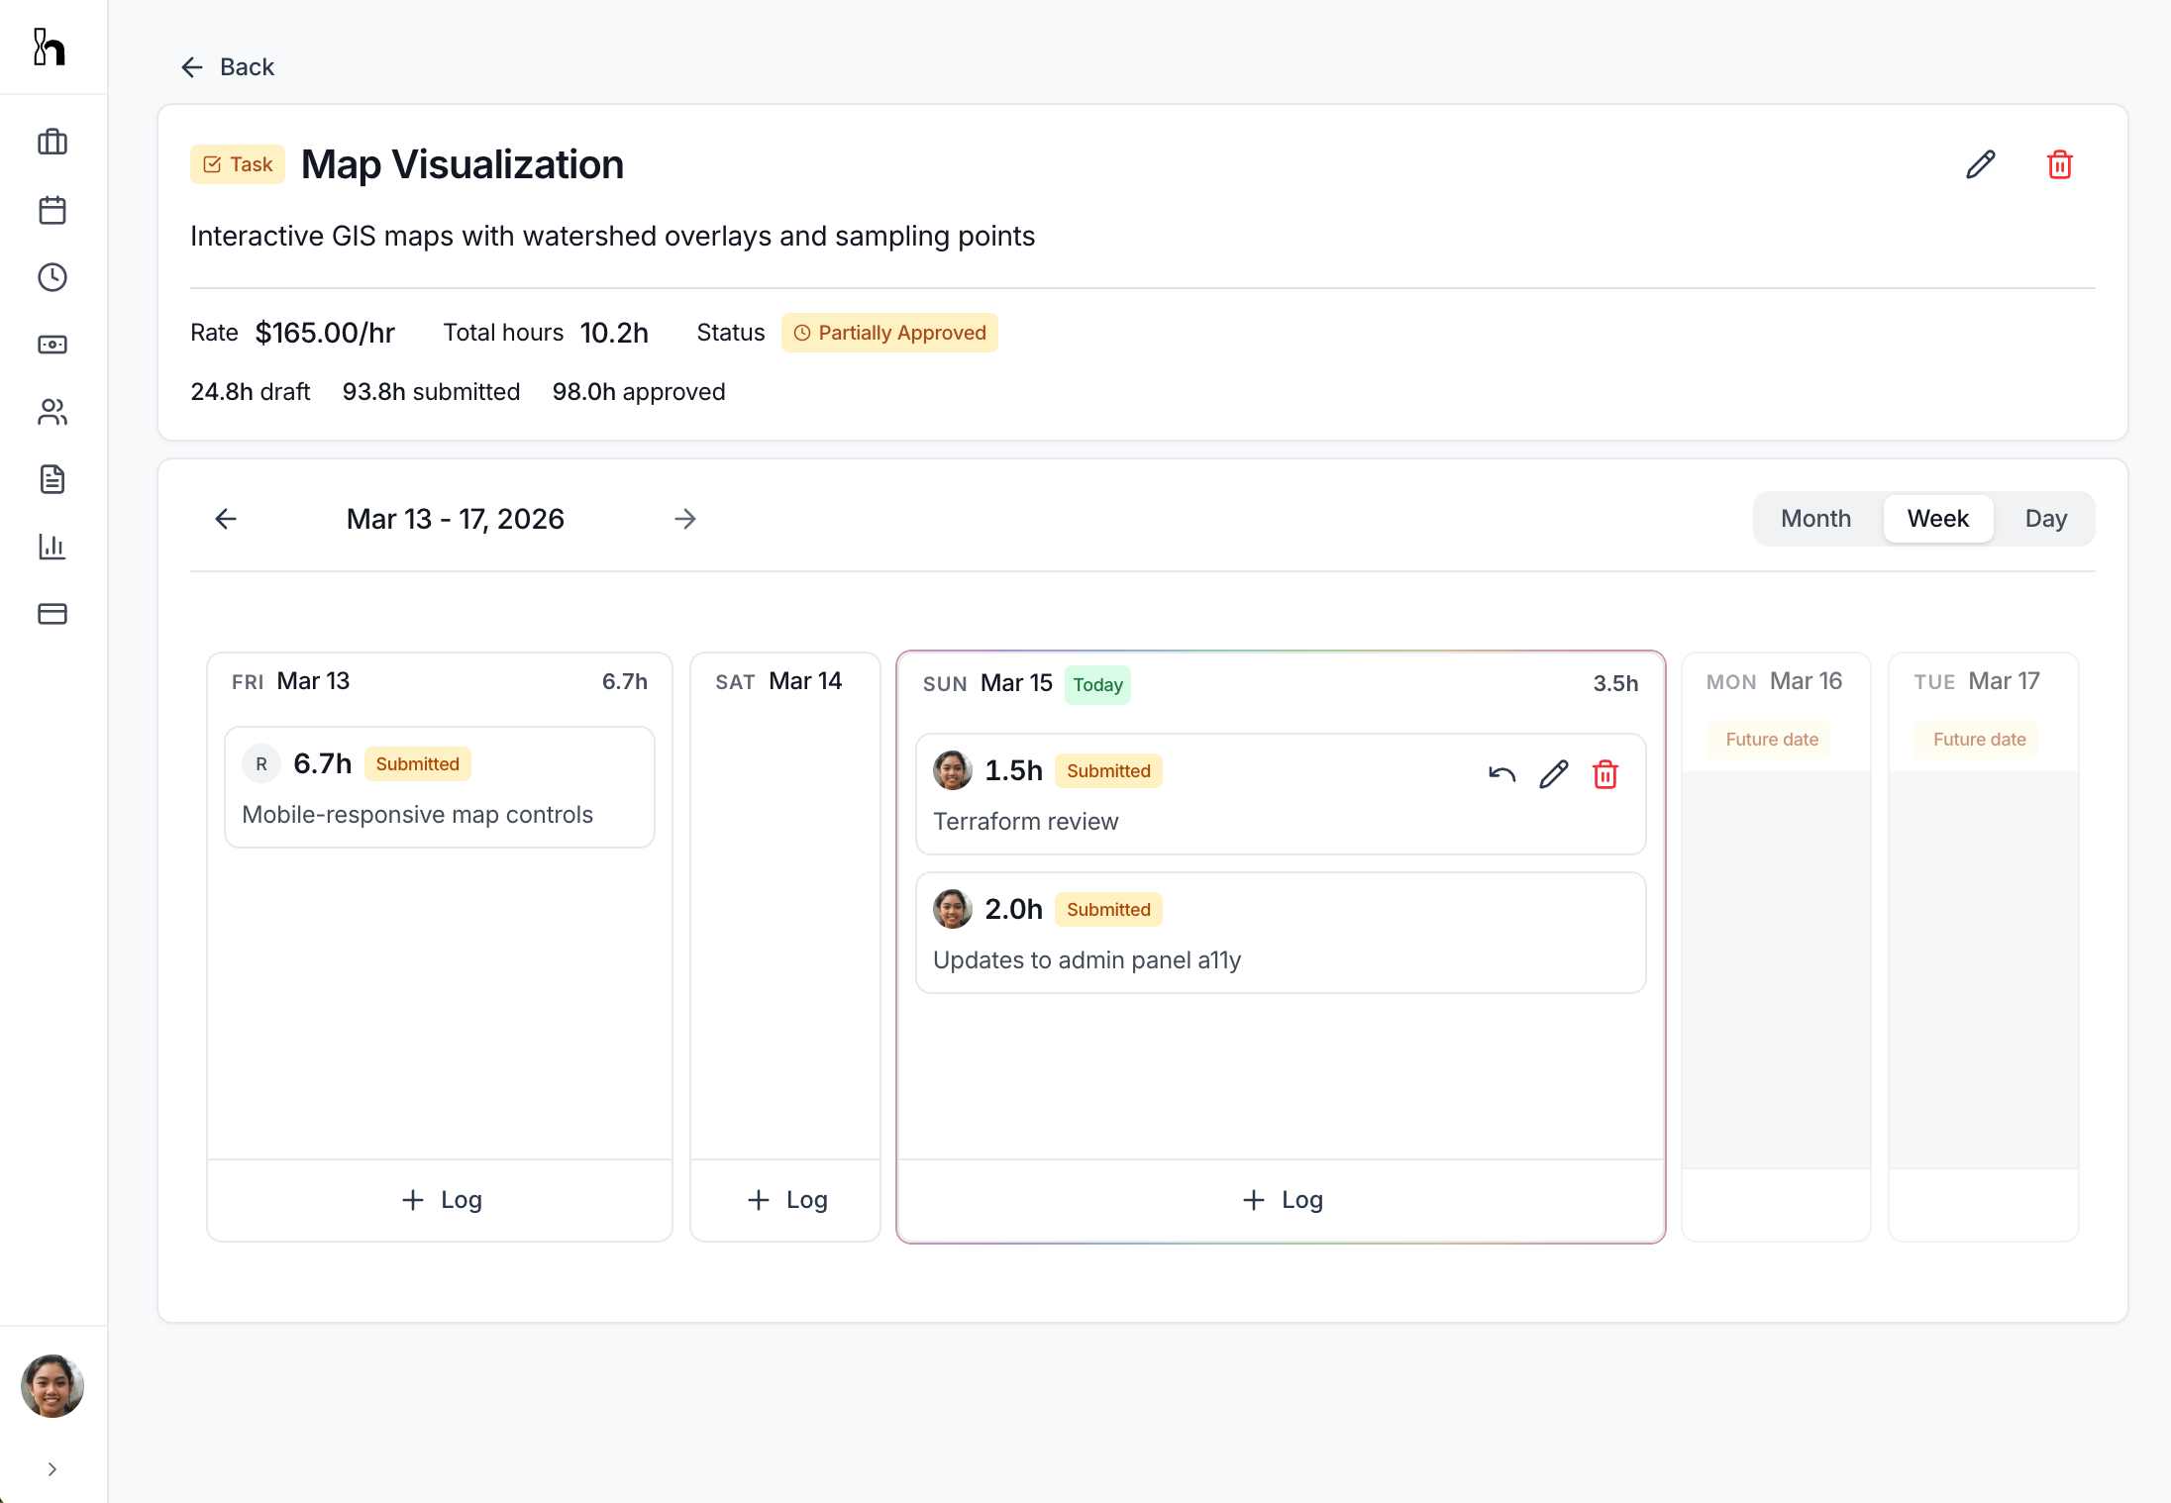Select the Week view tab
Image resolution: width=2171 pixels, height=1503 pixels.
pos(1937,519)
